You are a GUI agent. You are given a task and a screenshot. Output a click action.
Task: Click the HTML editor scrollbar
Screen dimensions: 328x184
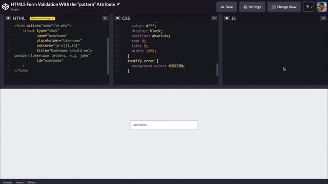pos(108,56)
